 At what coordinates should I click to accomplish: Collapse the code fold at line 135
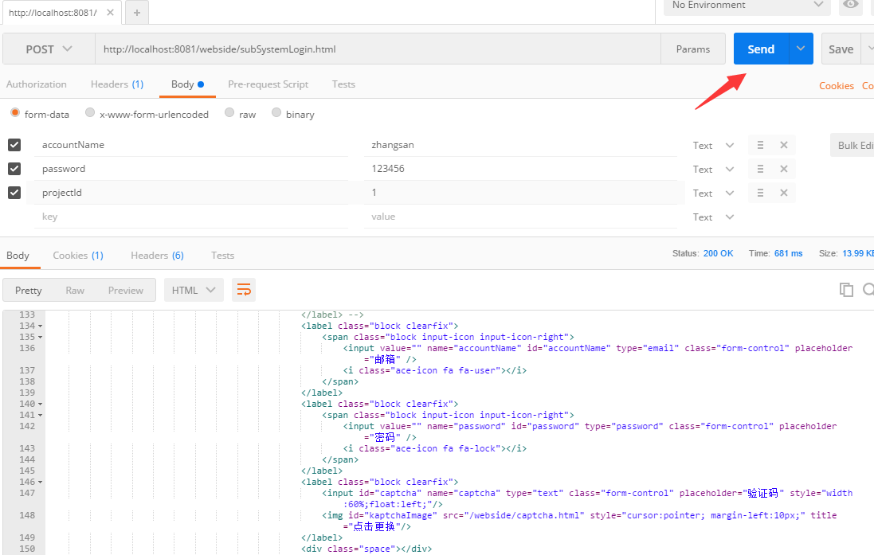click(40, 337)
